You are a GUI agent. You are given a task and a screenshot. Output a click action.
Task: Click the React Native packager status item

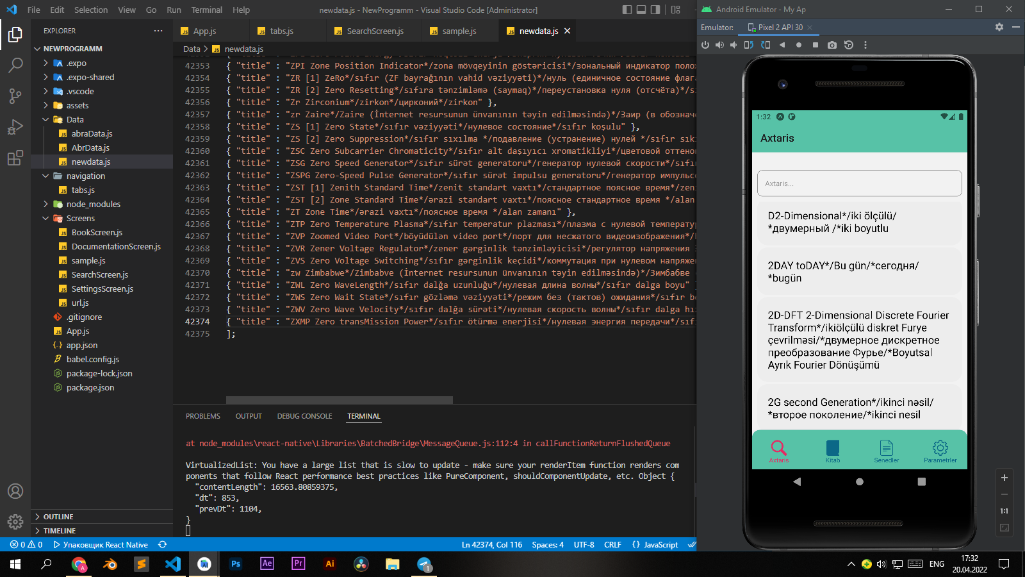(101, 544)
